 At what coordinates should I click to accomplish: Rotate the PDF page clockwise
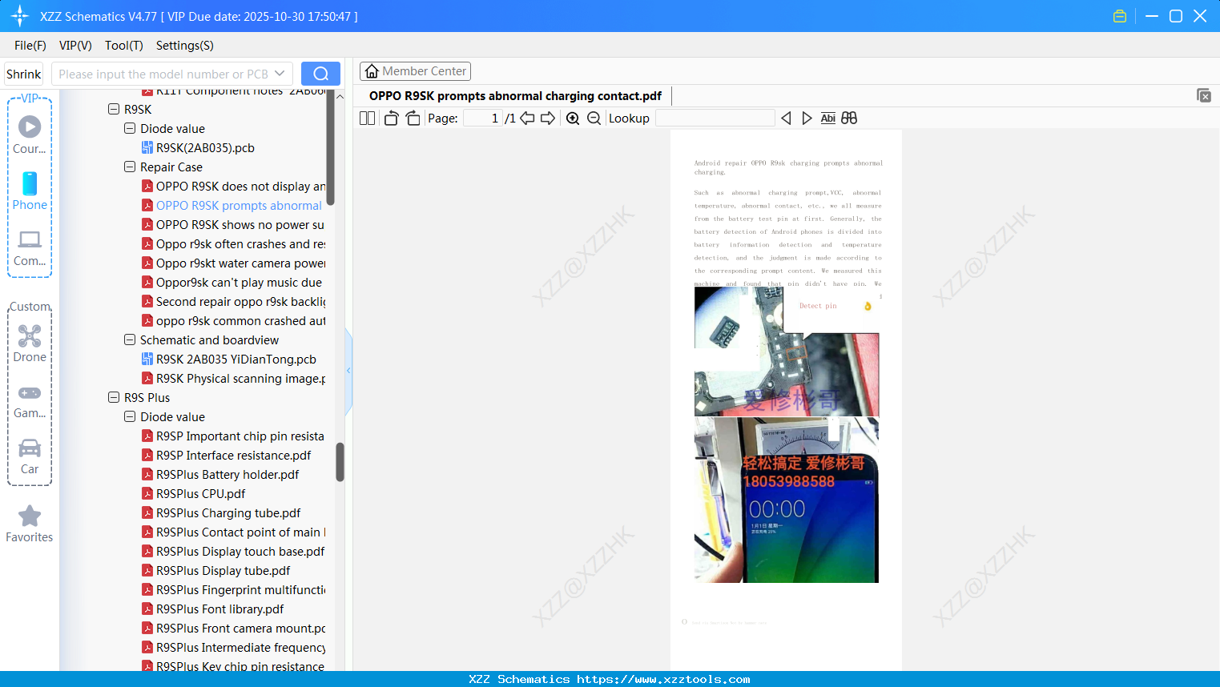click(413, 119)
